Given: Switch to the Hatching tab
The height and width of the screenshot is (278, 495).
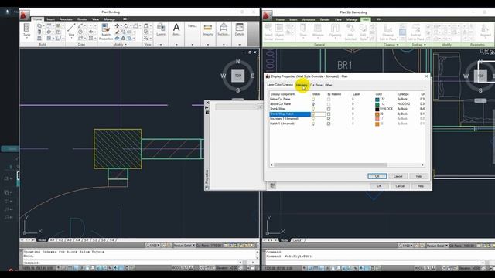Looking at the screenshot, I should [x=302, y=85].
